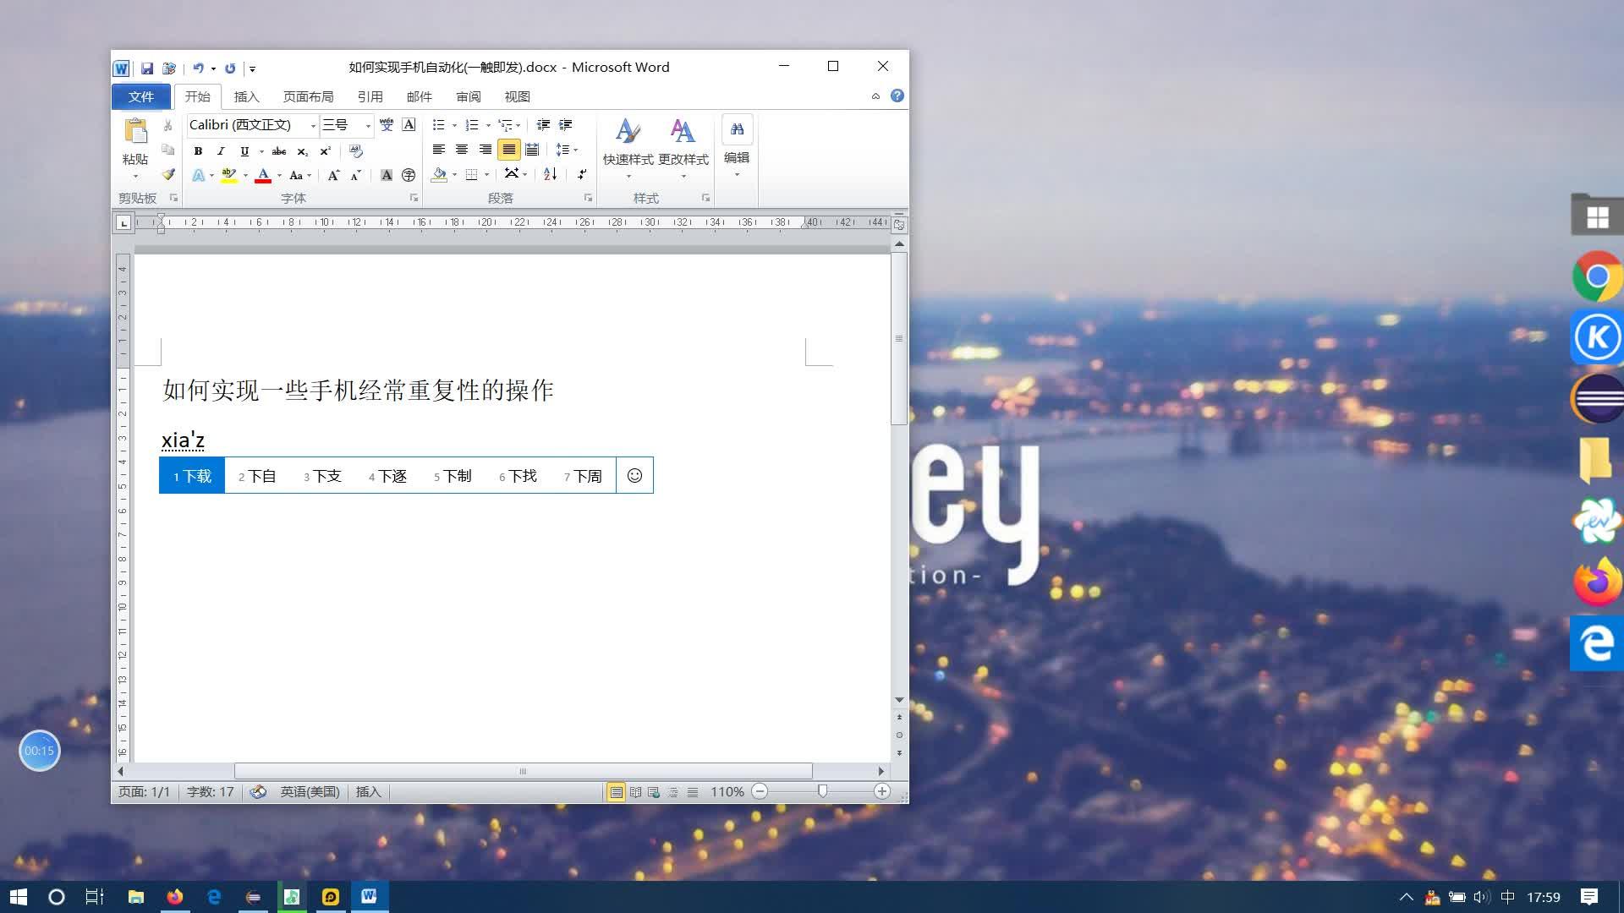1624x913 pixels.
Task: Click the Undo icon in Quick Access Toolbar
Action: point(198,68)
